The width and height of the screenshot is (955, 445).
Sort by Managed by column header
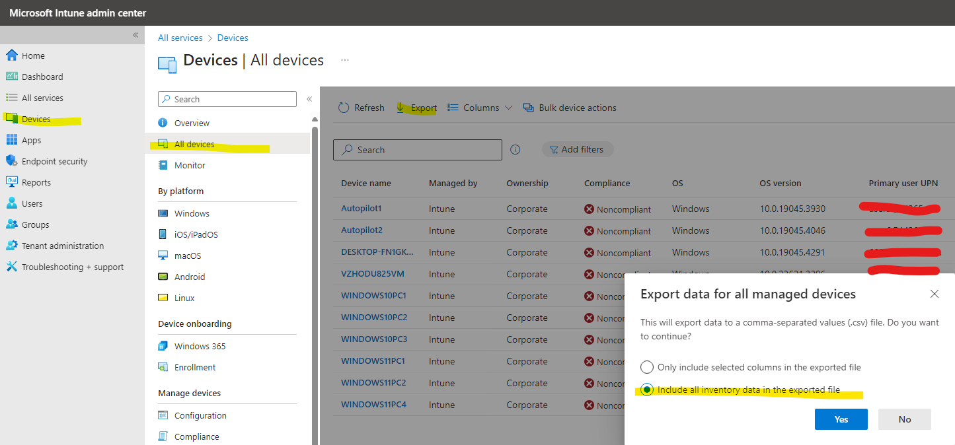pyautogui.click(x=453, y=184)
